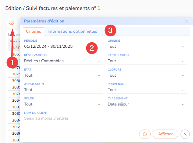This screenshot has height=143, width=193.
Task: Dismiss the Paramètres d'édition header X
Action: click(187, 21)
